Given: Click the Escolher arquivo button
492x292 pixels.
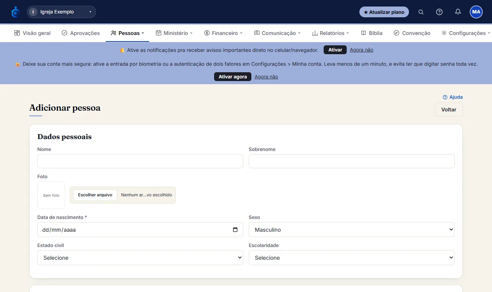Looking at the screenshot, I should point(95,195).
